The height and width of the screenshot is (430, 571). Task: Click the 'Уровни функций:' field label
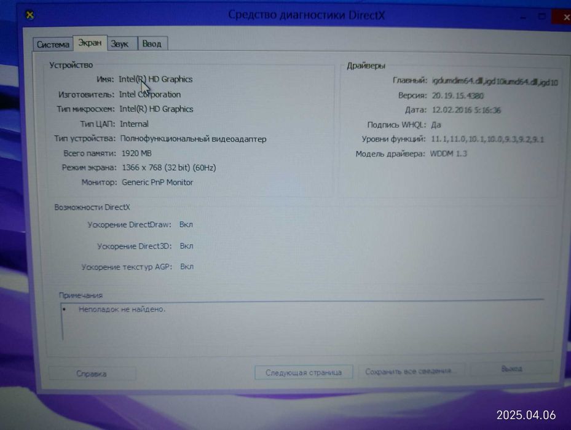tap(393, 139)
